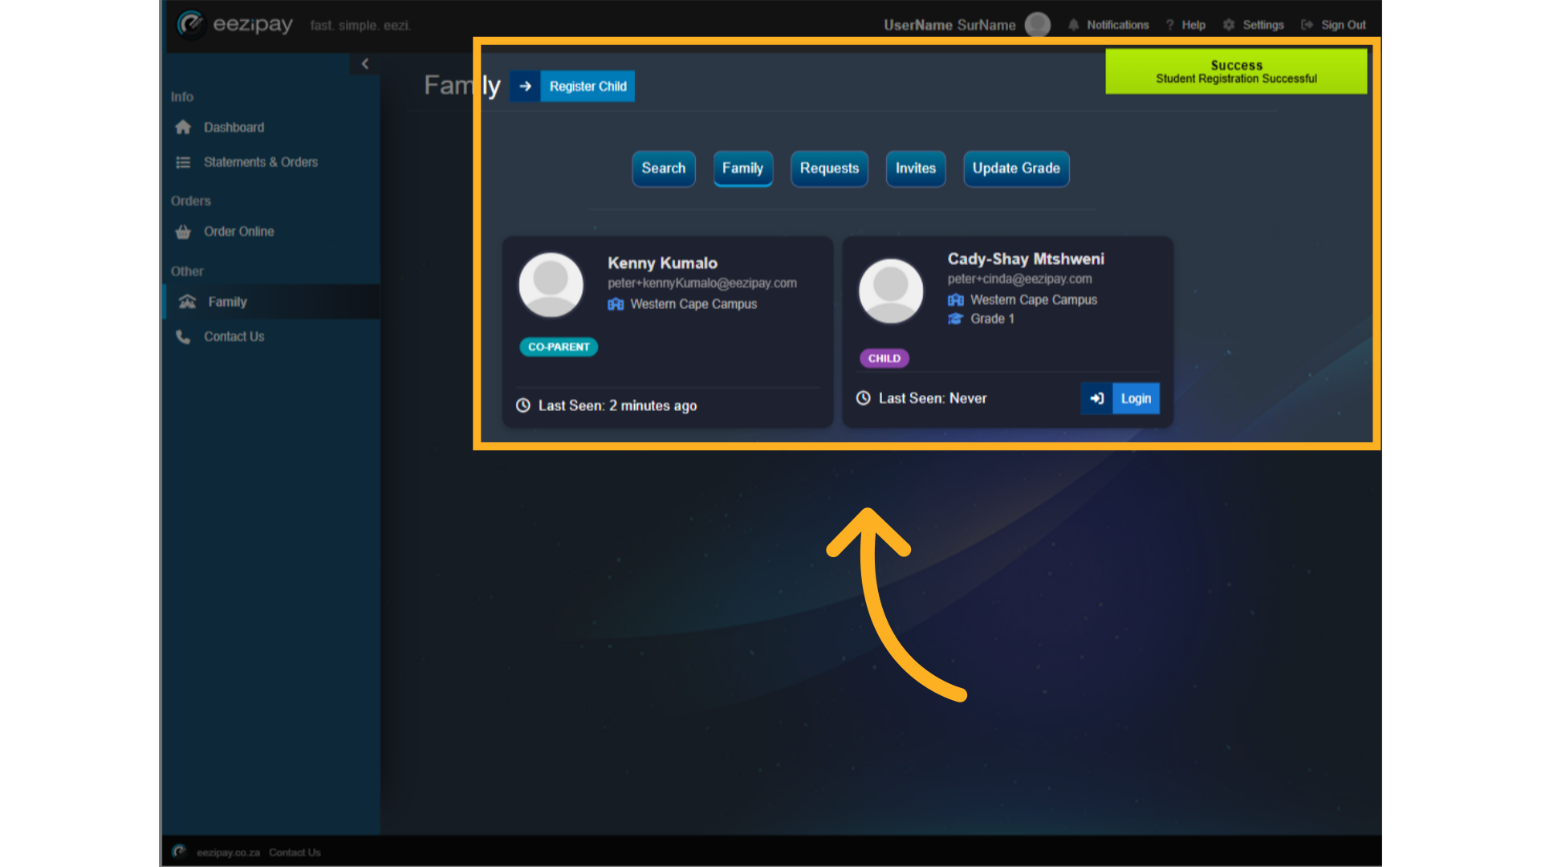
Task: Click Sign Out in the top bar
Action: (1344, 25)
